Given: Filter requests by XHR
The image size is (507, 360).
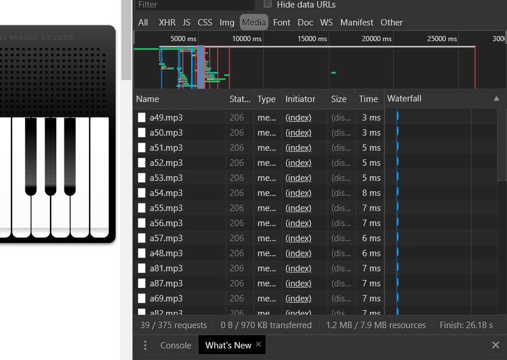Looking at the screenshot, I should tap(167, 22).
